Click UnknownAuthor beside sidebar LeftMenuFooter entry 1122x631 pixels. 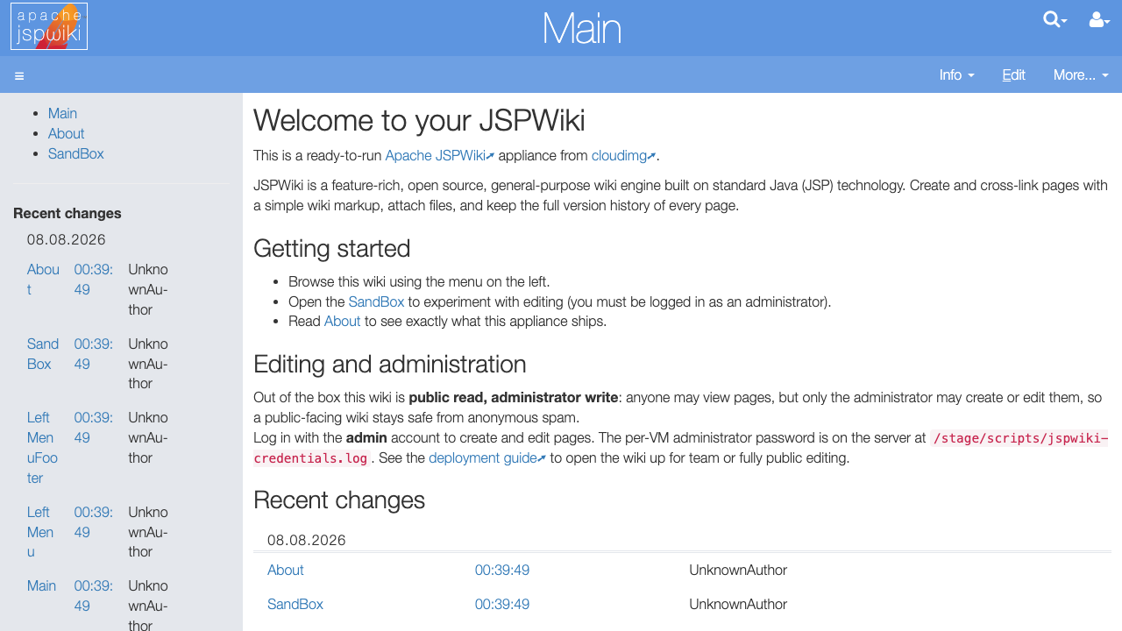tap(148, 437)
